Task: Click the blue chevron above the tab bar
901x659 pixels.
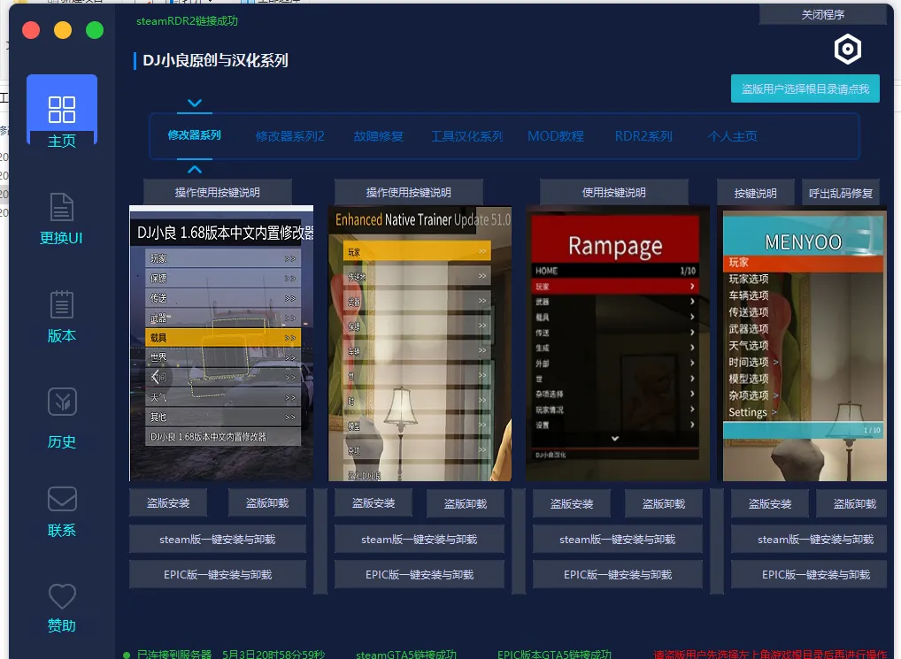Action: pos(195,103)
